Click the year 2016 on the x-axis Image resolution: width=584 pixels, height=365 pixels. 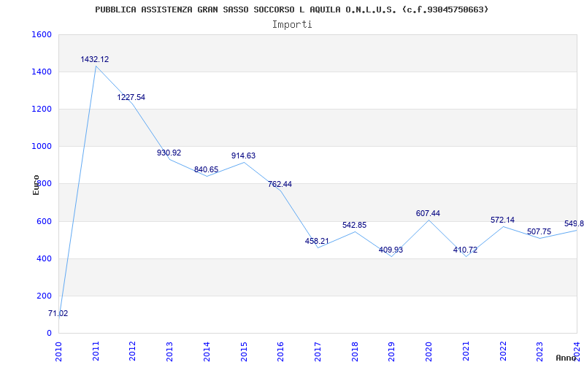[280, 351]
